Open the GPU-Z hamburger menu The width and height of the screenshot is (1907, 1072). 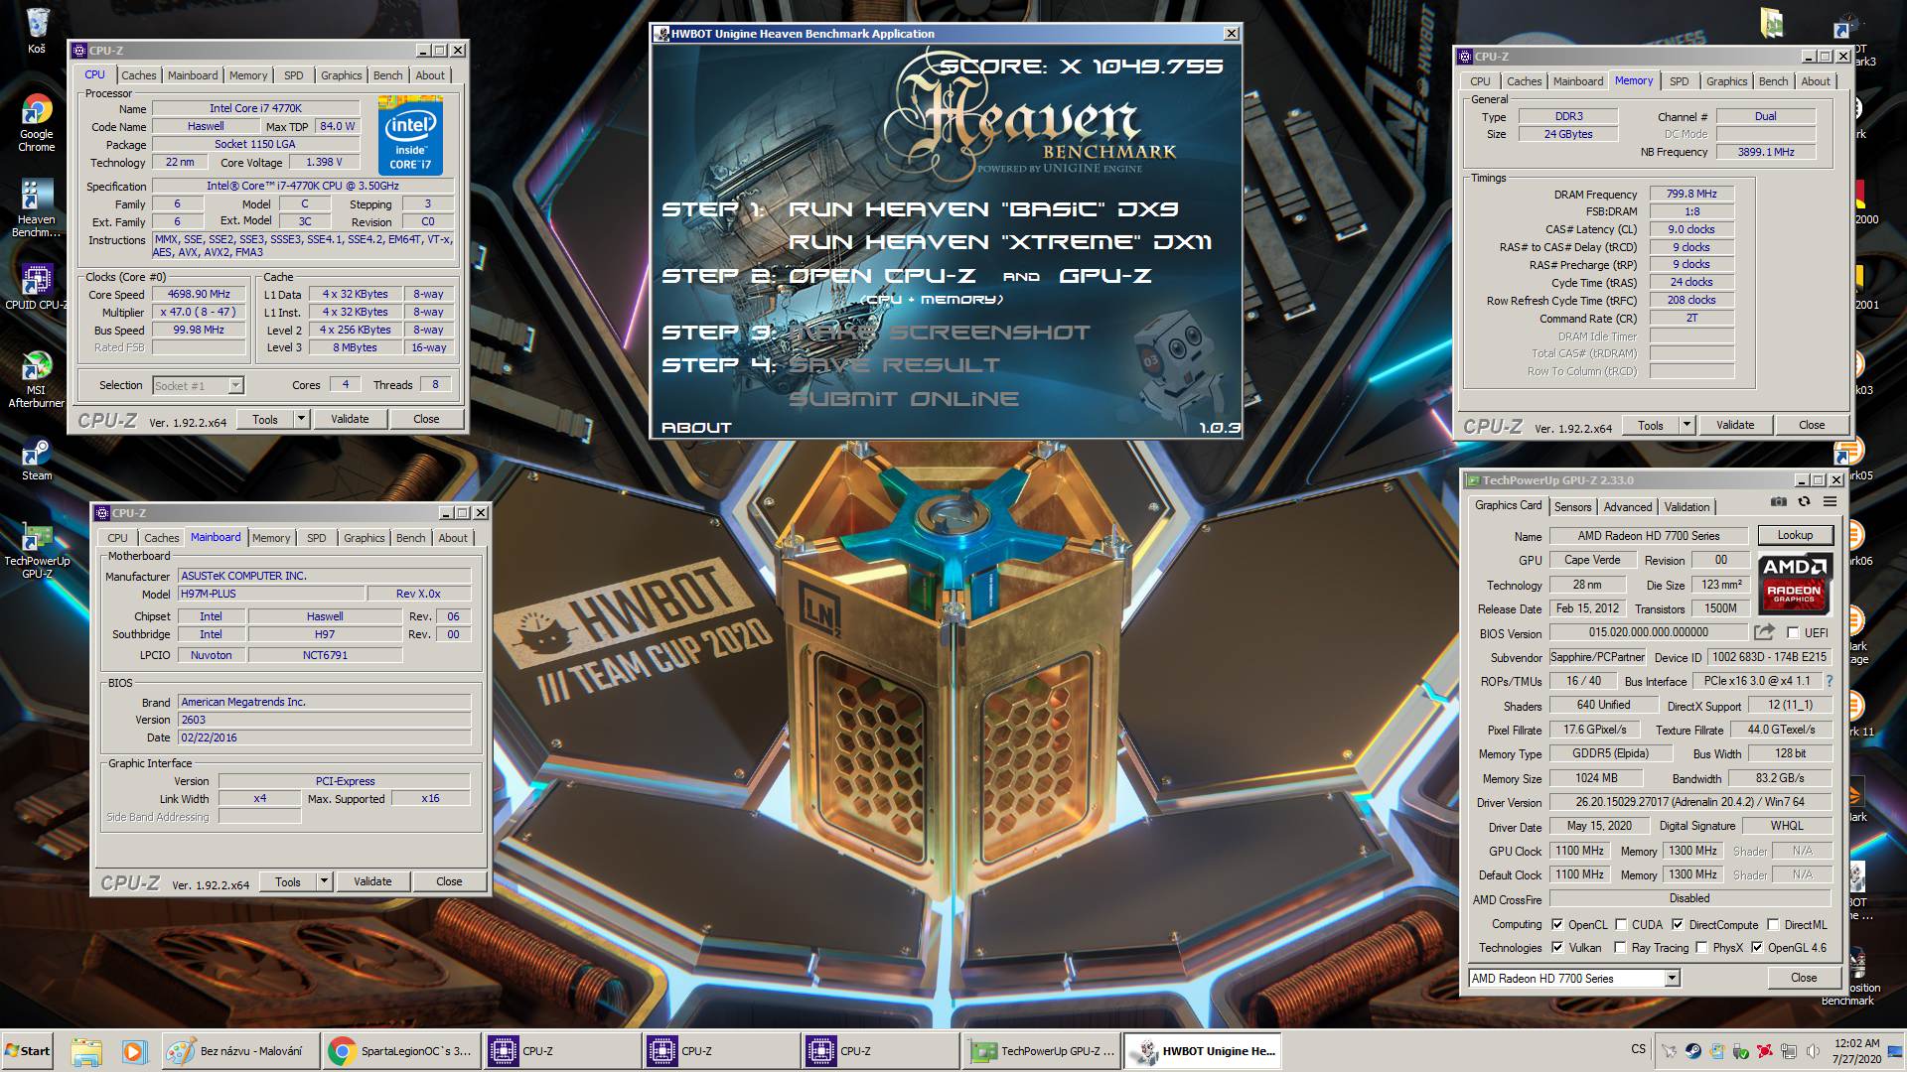pos(1830,502)
